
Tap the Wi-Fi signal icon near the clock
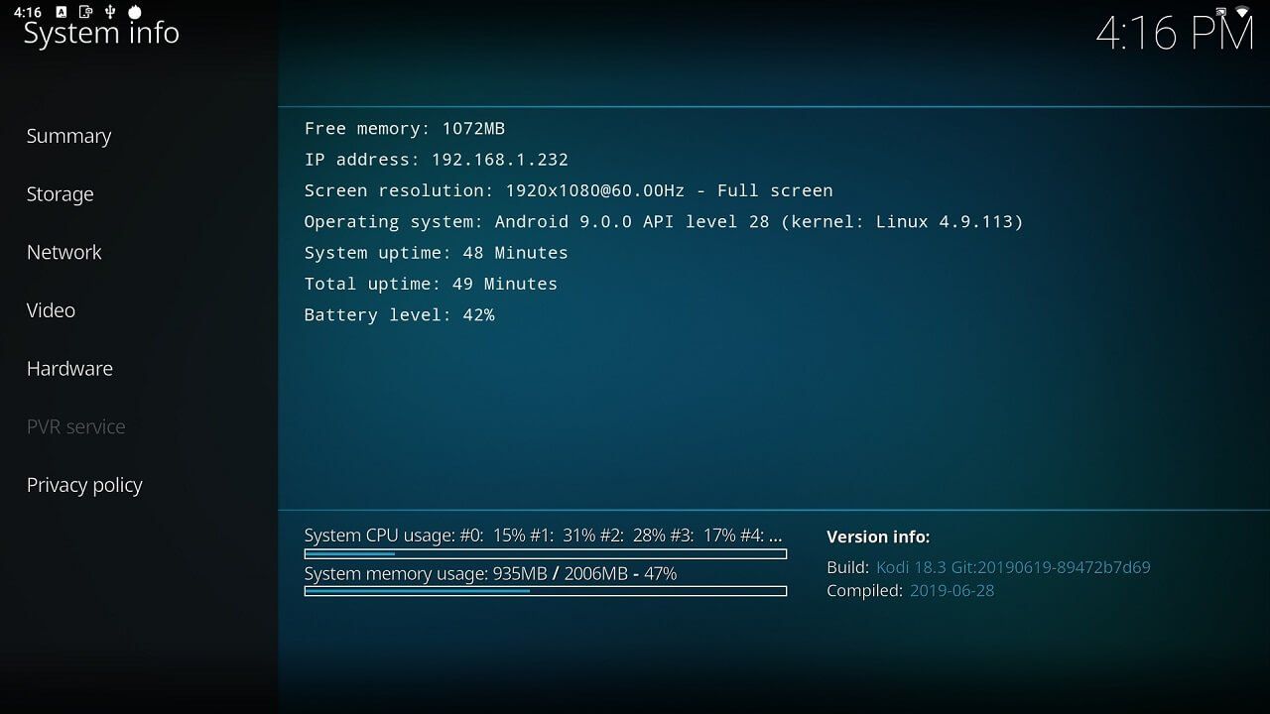click(1241, 11)
